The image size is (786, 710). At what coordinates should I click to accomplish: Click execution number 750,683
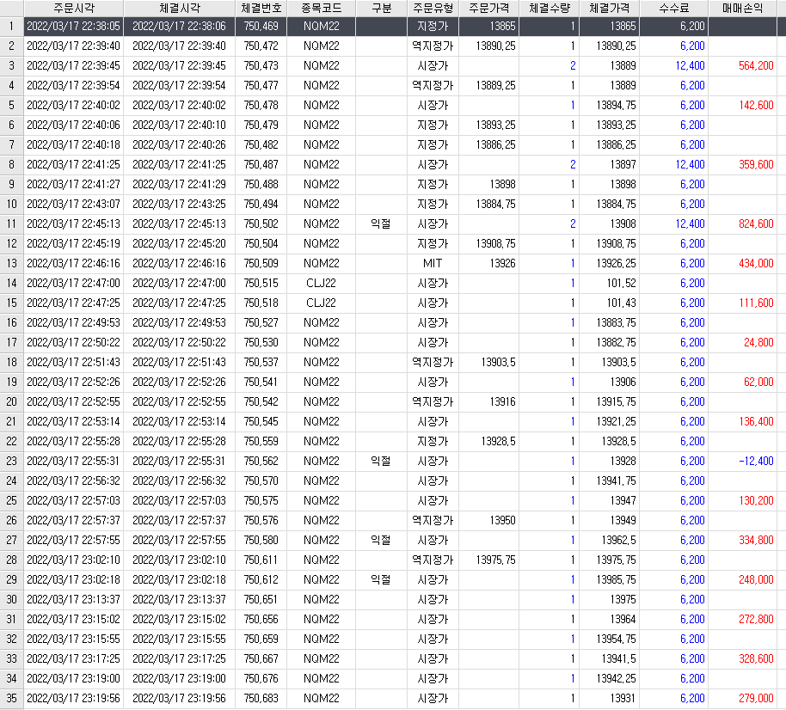tap(261, 699)
